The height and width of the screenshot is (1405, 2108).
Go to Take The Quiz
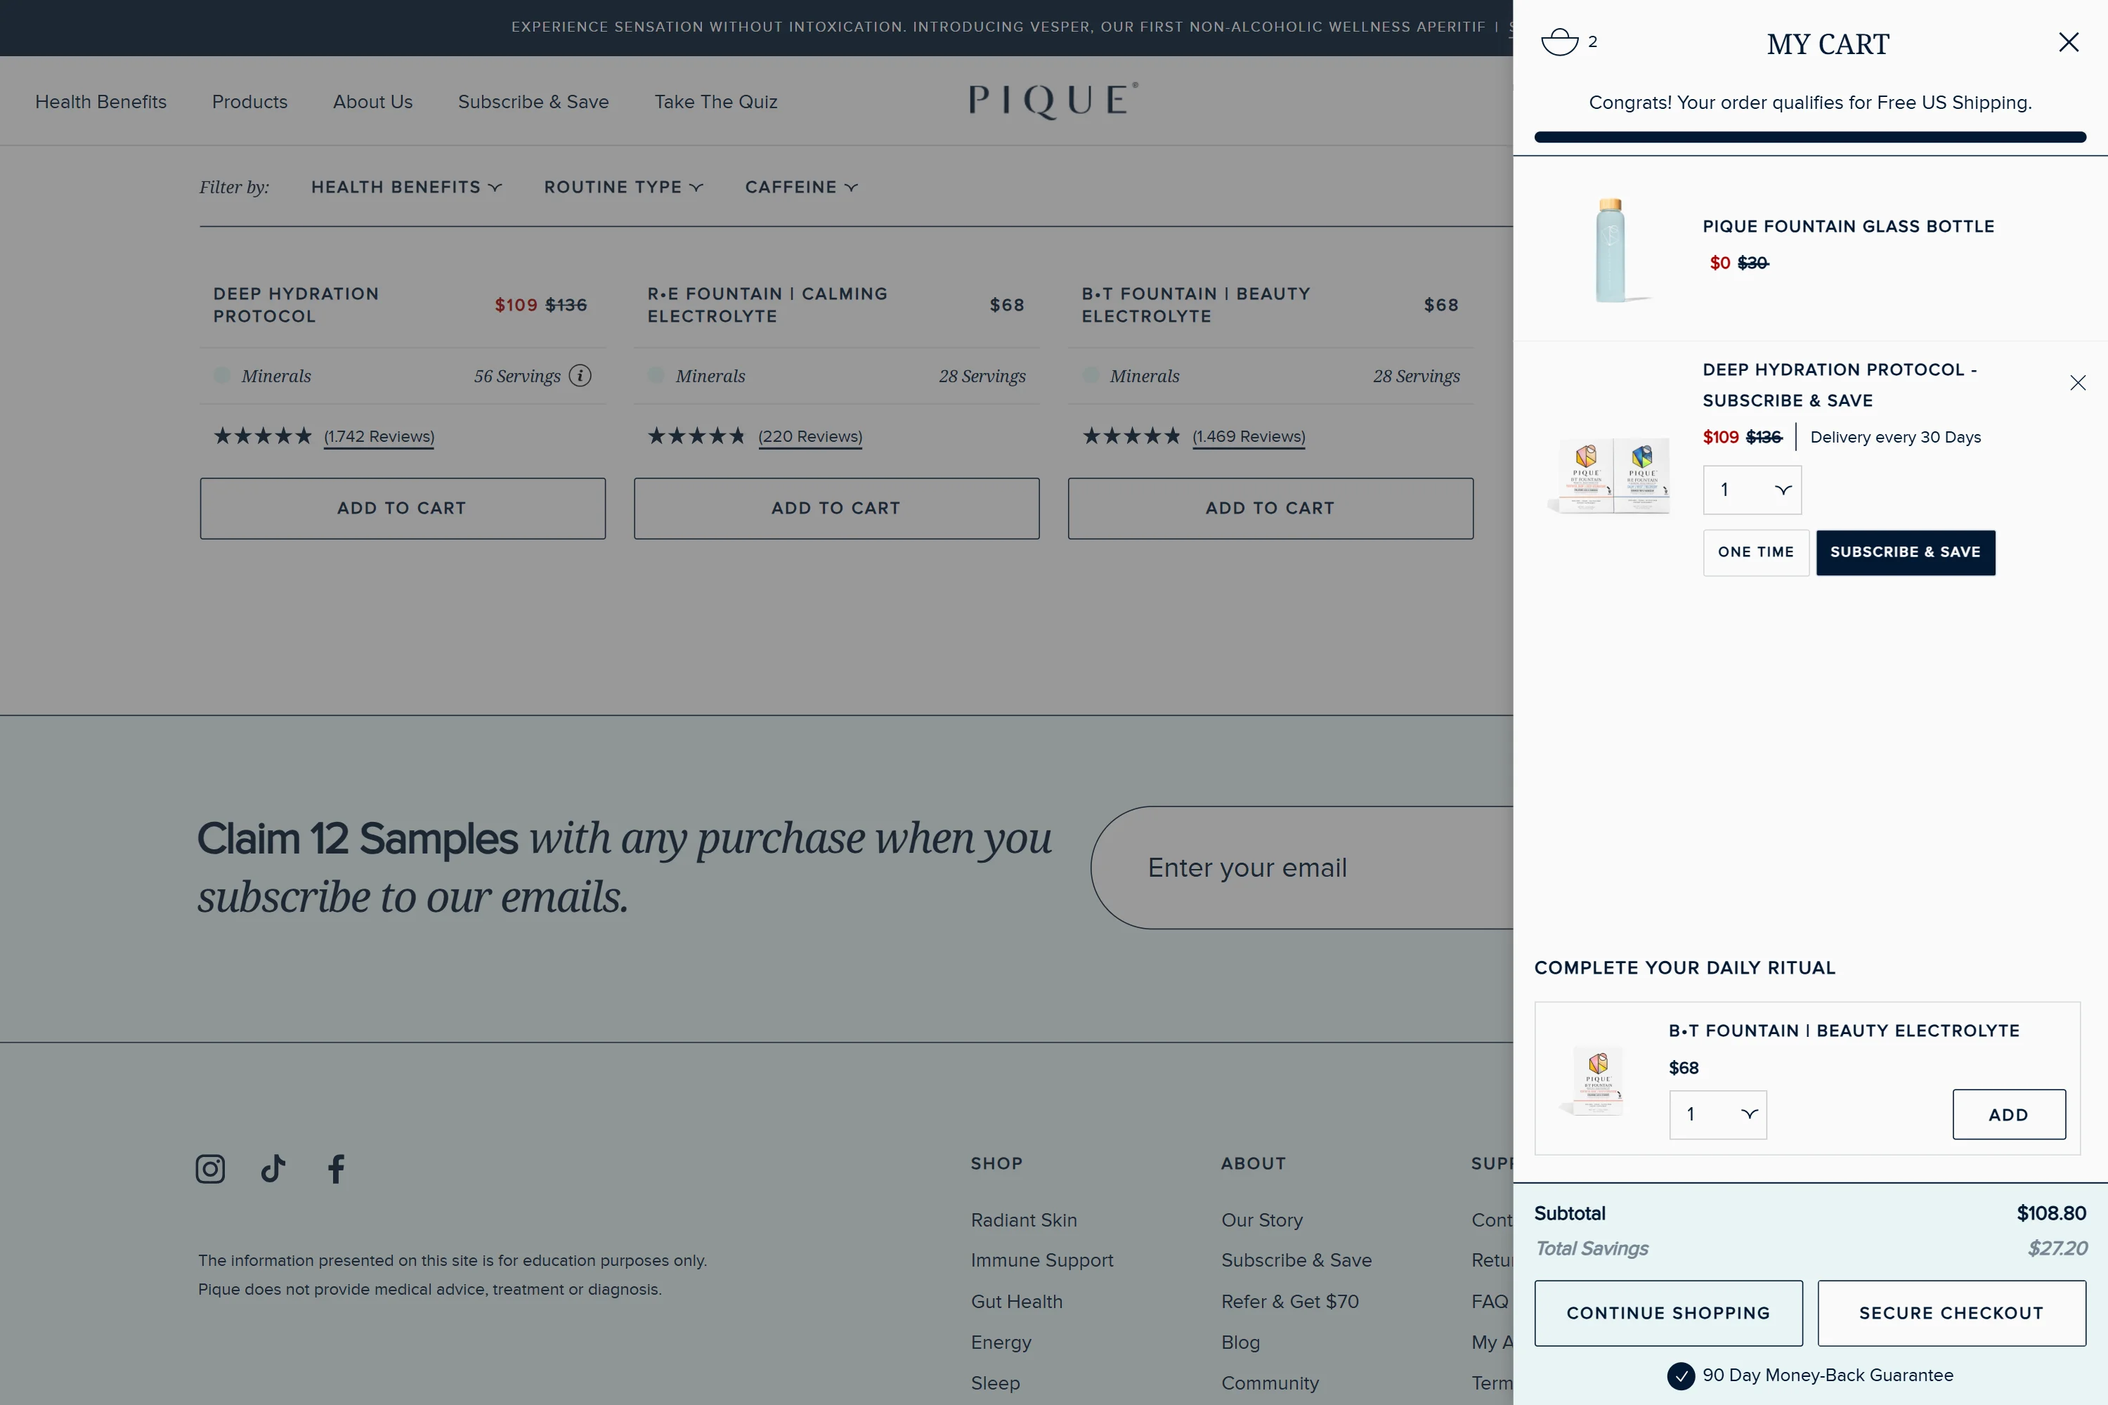pos(715,102)
